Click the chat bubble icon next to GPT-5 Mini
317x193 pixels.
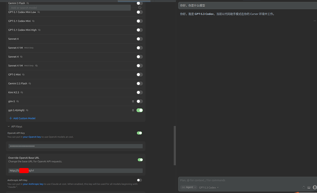click(23, 75)
